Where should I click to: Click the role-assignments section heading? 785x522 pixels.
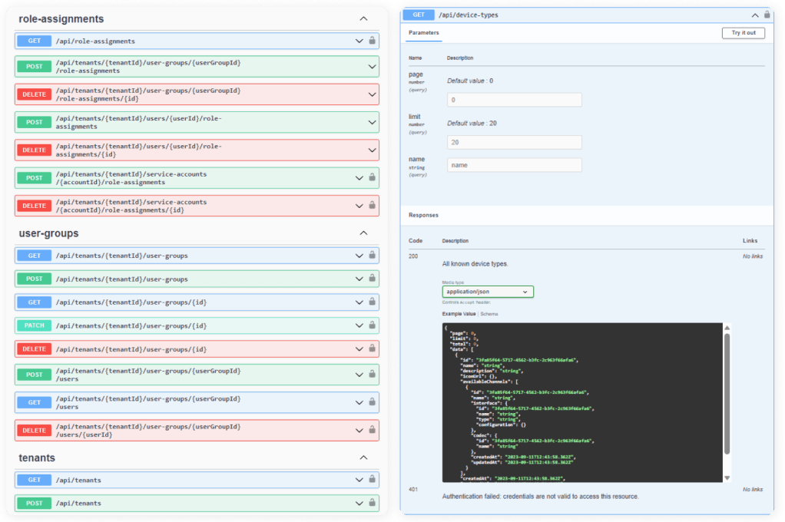pos(61,19)
